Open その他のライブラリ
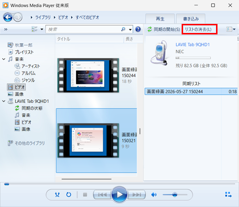 click(x=26, y=143)
